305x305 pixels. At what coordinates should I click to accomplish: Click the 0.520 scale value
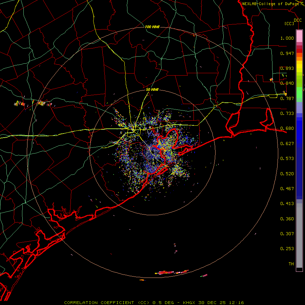287,174
